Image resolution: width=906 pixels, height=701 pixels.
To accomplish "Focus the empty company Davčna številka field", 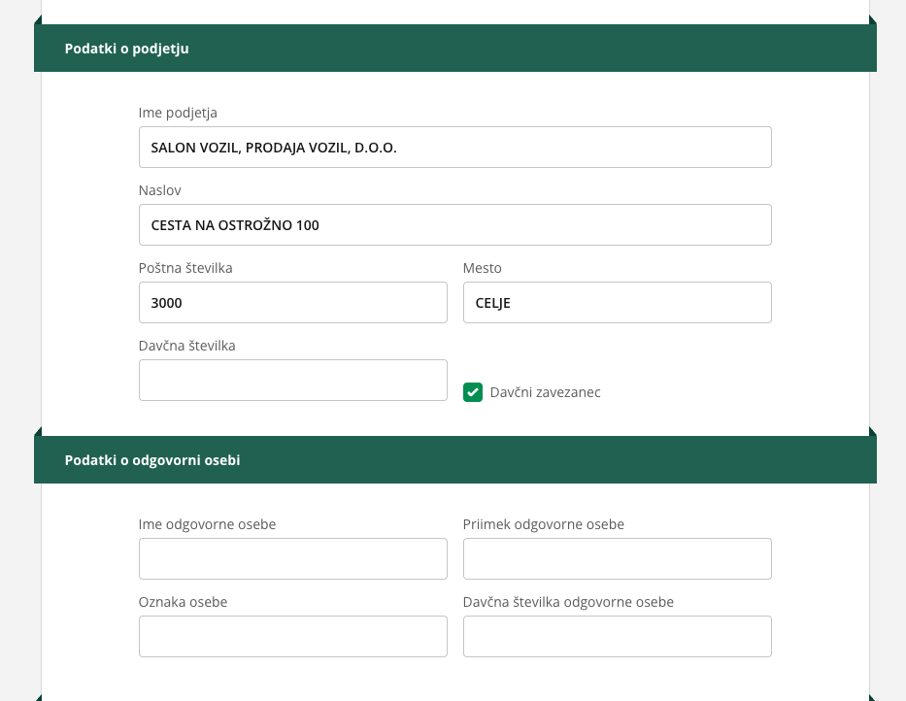I will coord(292,381).
